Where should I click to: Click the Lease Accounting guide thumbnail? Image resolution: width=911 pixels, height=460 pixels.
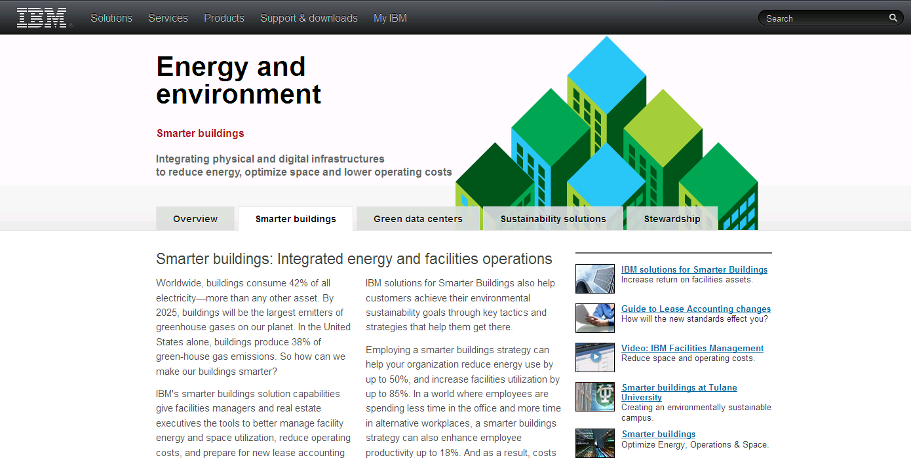[595, 318]
